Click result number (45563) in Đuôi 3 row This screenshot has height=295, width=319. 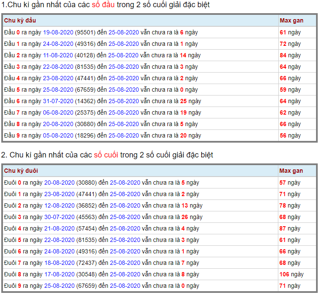(x=86, y=217)
